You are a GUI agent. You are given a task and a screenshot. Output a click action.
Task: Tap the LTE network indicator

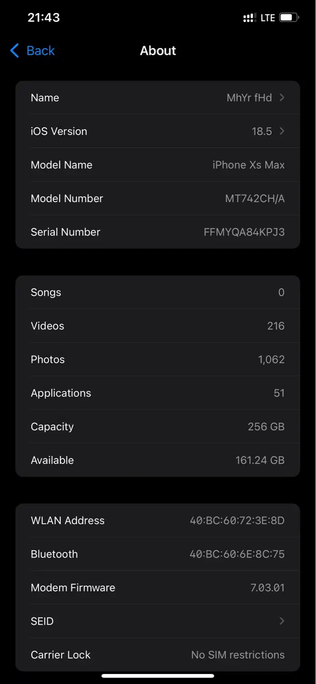[x=268, y=18]
